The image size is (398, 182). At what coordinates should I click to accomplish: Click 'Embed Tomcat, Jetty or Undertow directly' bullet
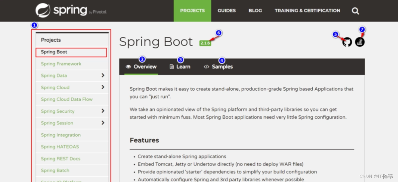[x=220, y=164]
